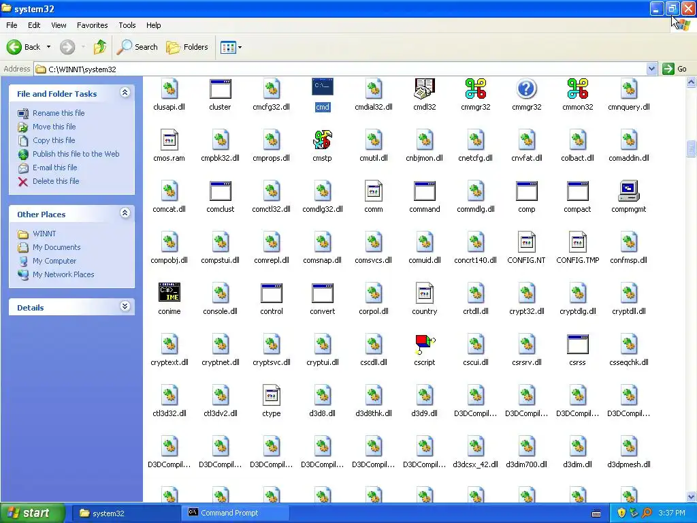Click the Forward navigation arrow
This screenshot has width=697, height=523.
click(x=67, y=47)
